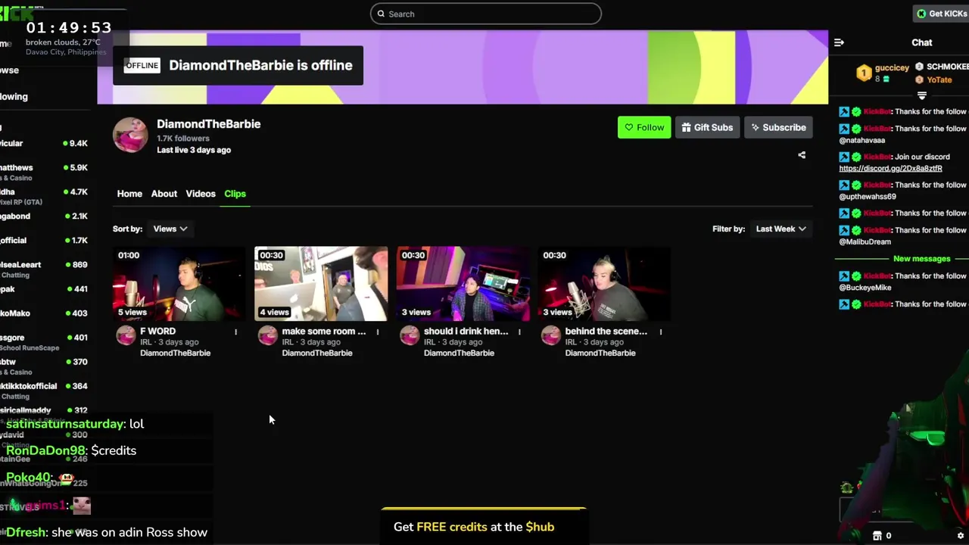
Task: Open the discord.gg invite link in chat
Action: (890, 169)
